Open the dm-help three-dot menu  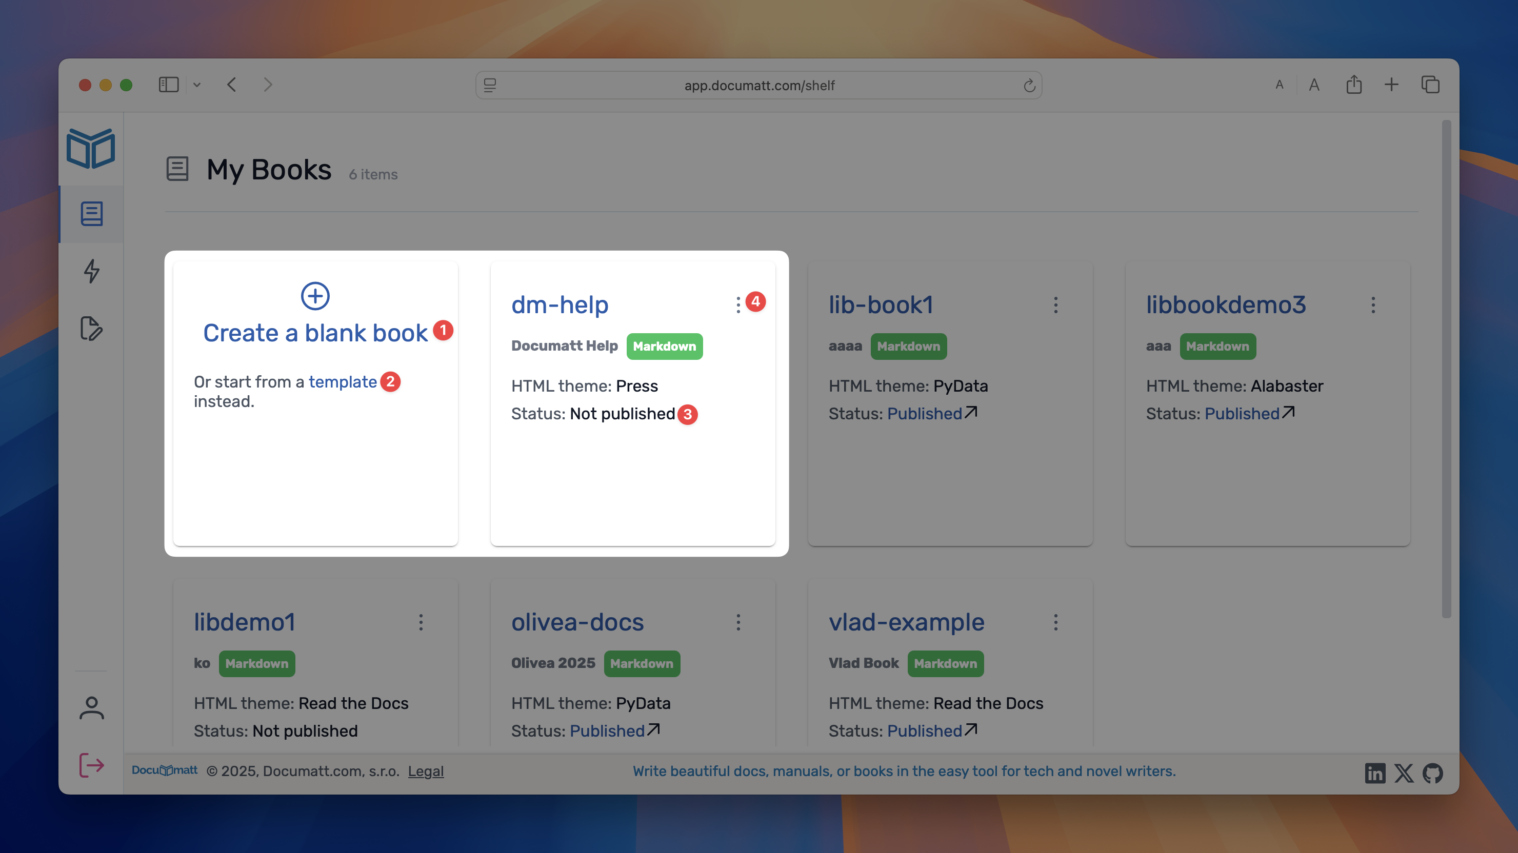(738, 305)
